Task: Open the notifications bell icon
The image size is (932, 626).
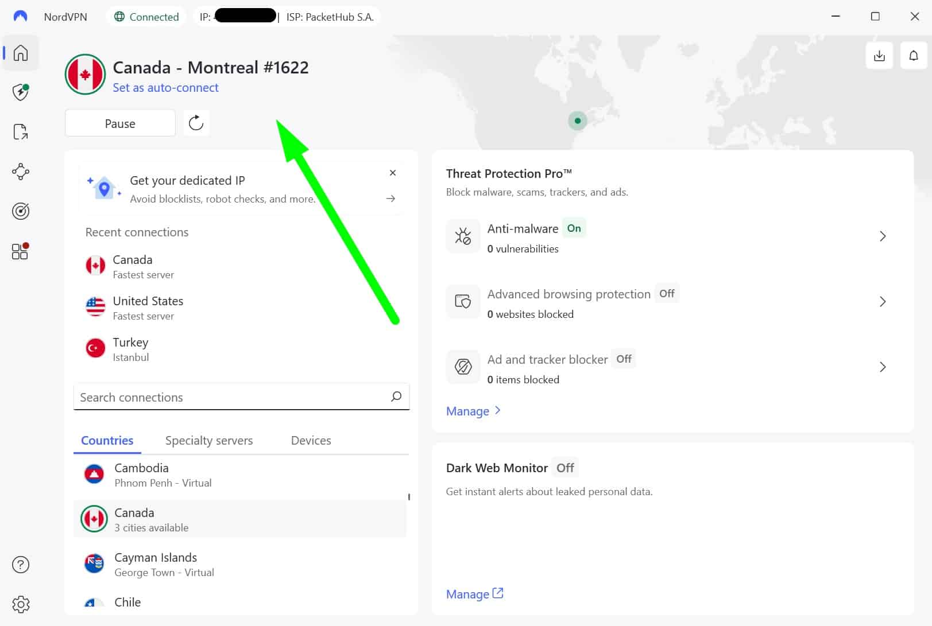Action: point(914,56)
